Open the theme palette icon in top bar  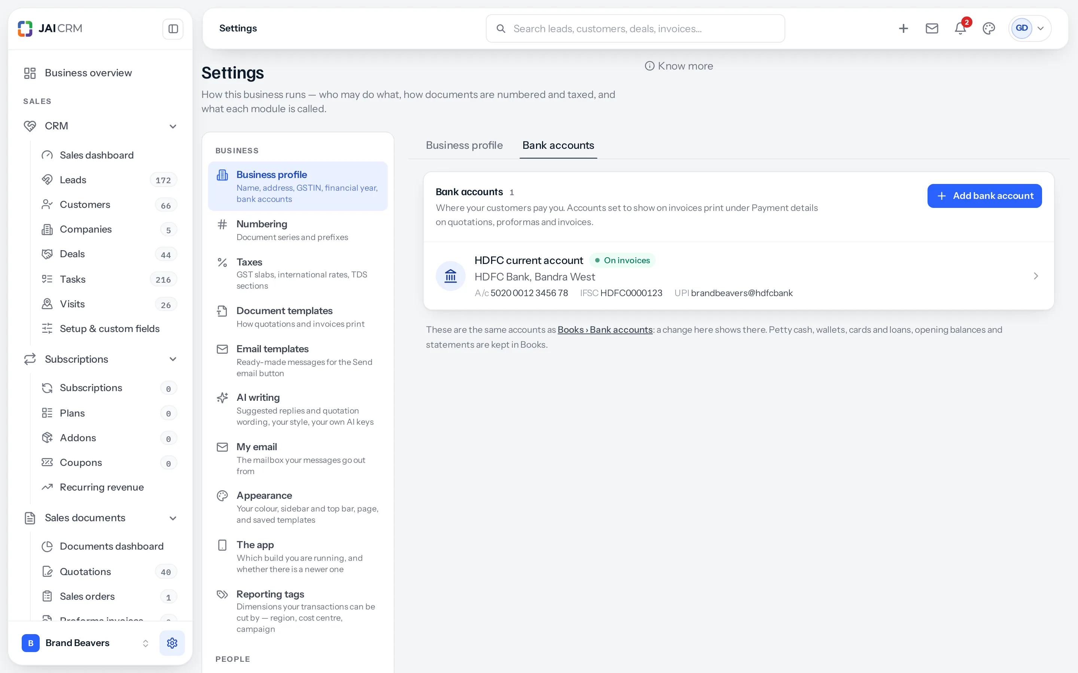coord(989,29)
